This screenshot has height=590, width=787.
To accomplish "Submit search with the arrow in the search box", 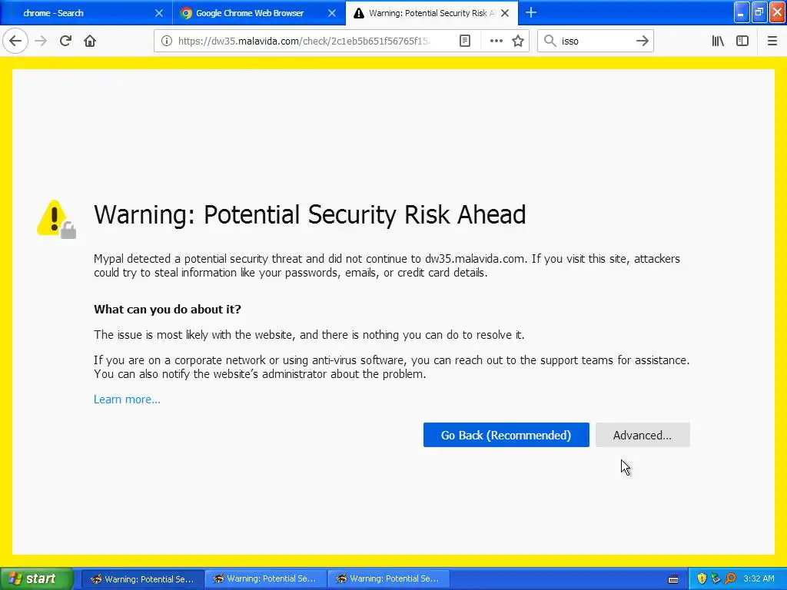I will (x=642, y=41).
